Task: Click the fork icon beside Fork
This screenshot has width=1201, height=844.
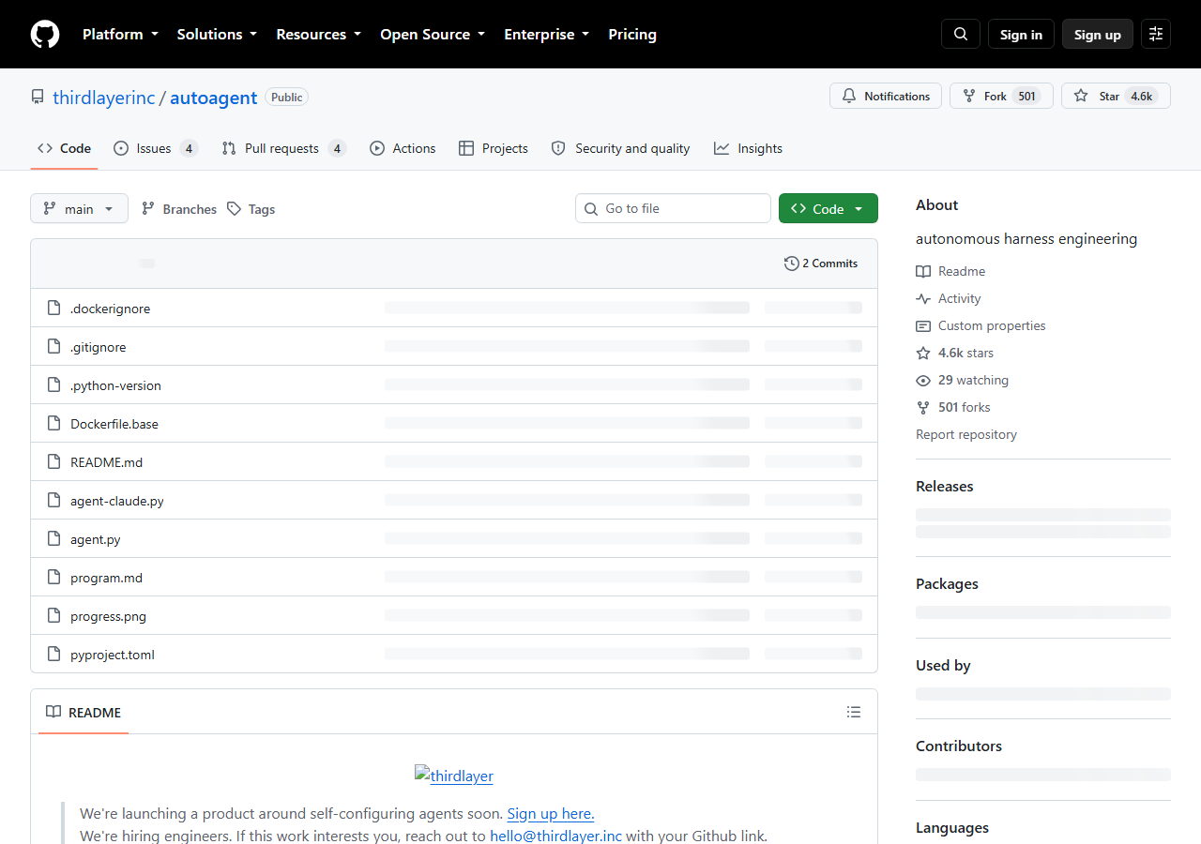Action: (969, 97)
